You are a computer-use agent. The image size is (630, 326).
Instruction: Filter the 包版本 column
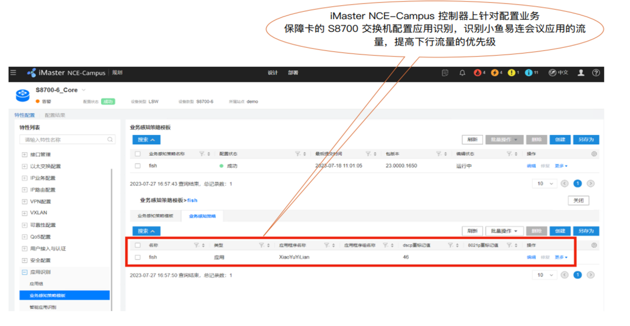(439, 154)
